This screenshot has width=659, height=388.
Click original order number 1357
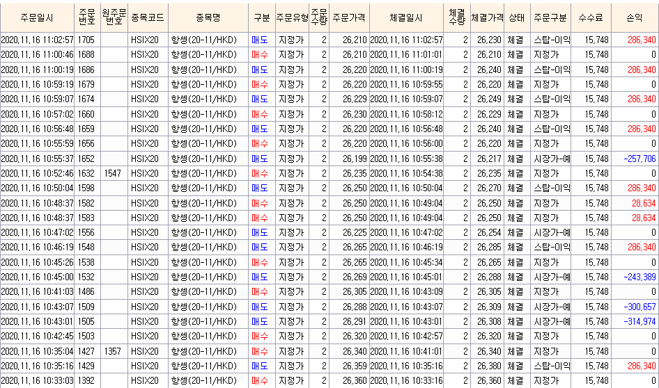113,351
